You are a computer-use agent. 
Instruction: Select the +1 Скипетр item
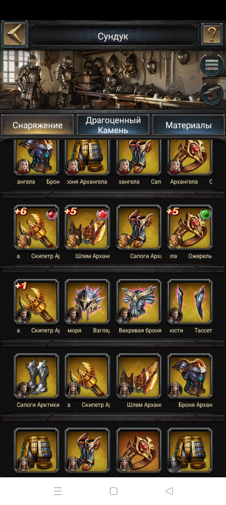point(36,302)
